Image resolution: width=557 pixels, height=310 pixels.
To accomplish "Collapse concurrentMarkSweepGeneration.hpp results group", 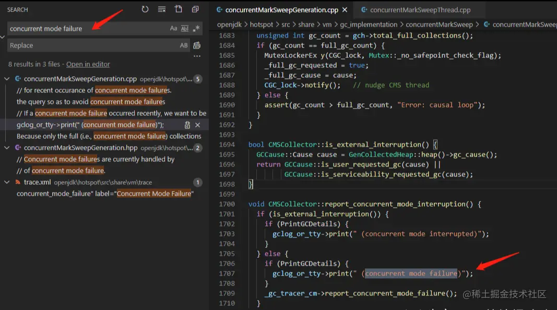I will [7, 148].
